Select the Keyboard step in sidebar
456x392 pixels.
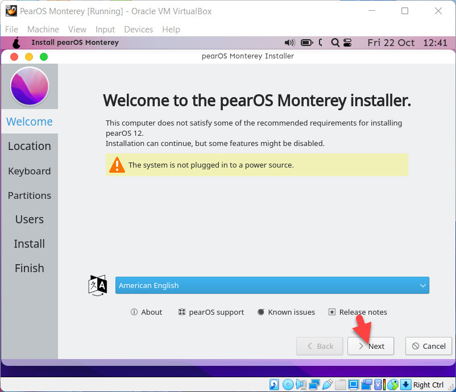tap(30, 171)
